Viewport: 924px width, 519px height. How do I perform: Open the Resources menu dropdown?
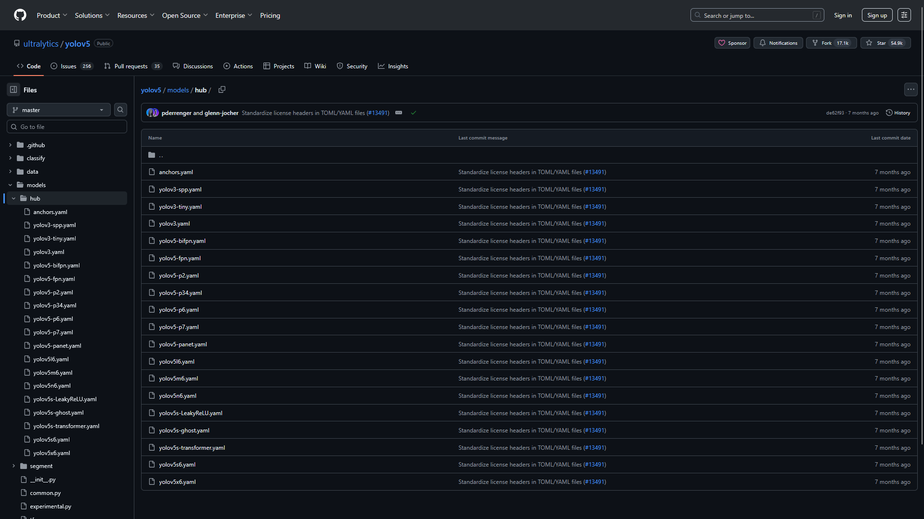136,15
